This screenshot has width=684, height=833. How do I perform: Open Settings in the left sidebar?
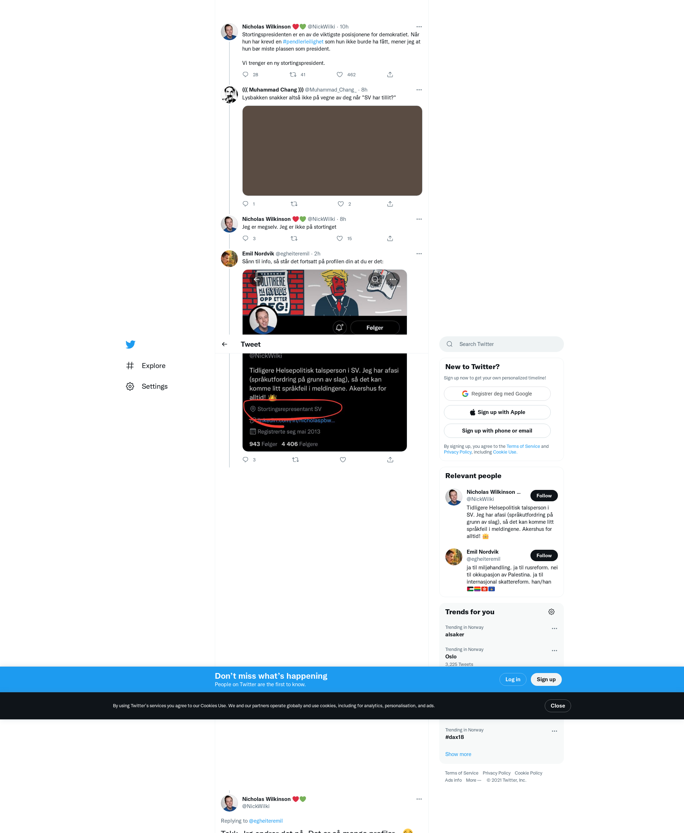[x=146, y=386]
